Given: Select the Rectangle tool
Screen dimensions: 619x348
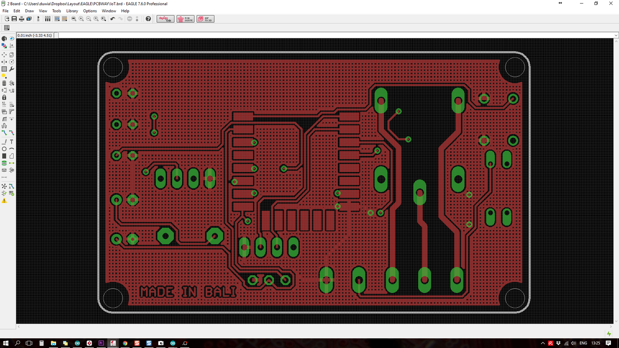Looking at the screenshot, I should pos(4,156).
